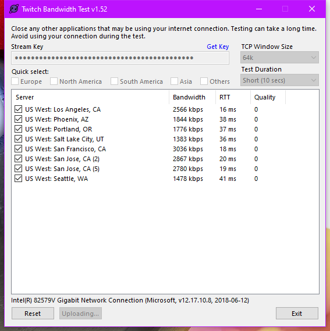This screenshot has height=331, width=330.
Task: Sort by the RTT column header
Action: click(233, 97)
